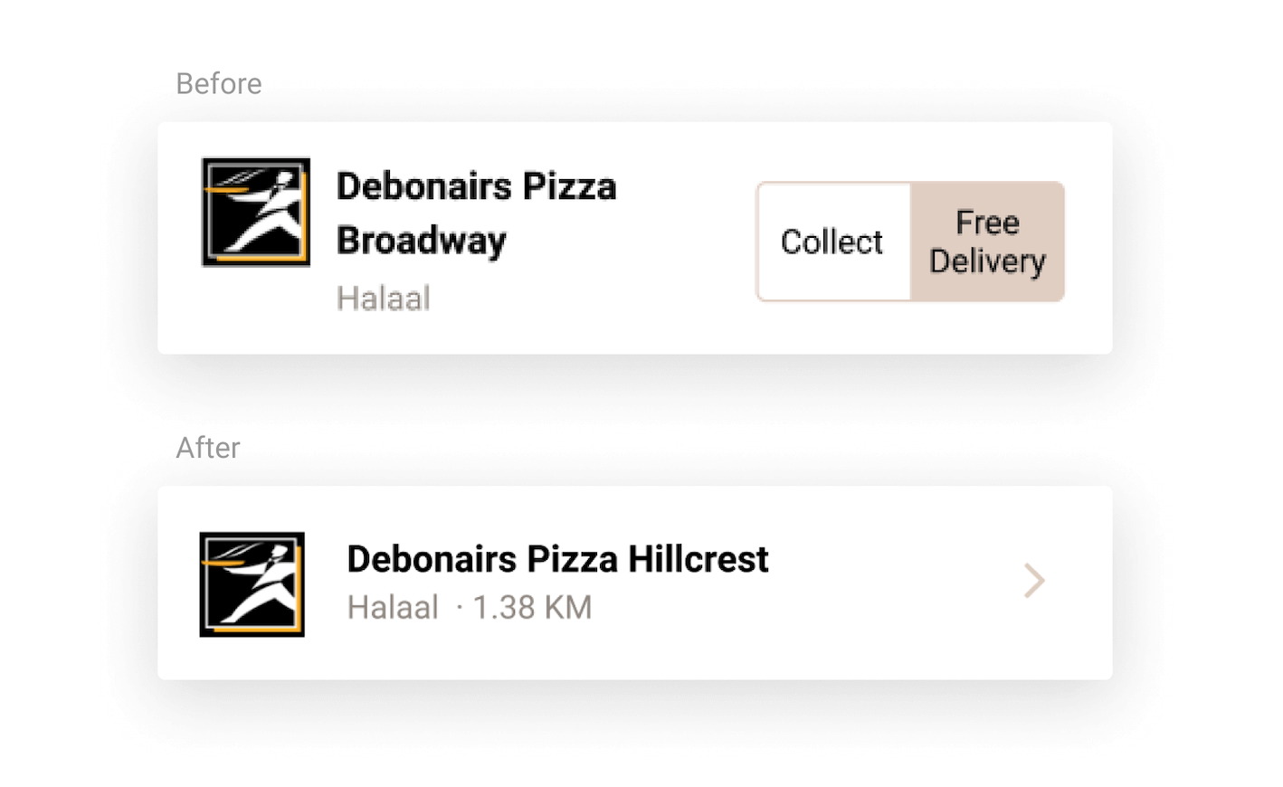1283x787 pixels.
Task: Open Debonairs Pizza Hillcrest by its title
Action: pos(557,560)
